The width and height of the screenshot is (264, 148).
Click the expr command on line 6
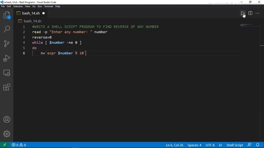51,53
